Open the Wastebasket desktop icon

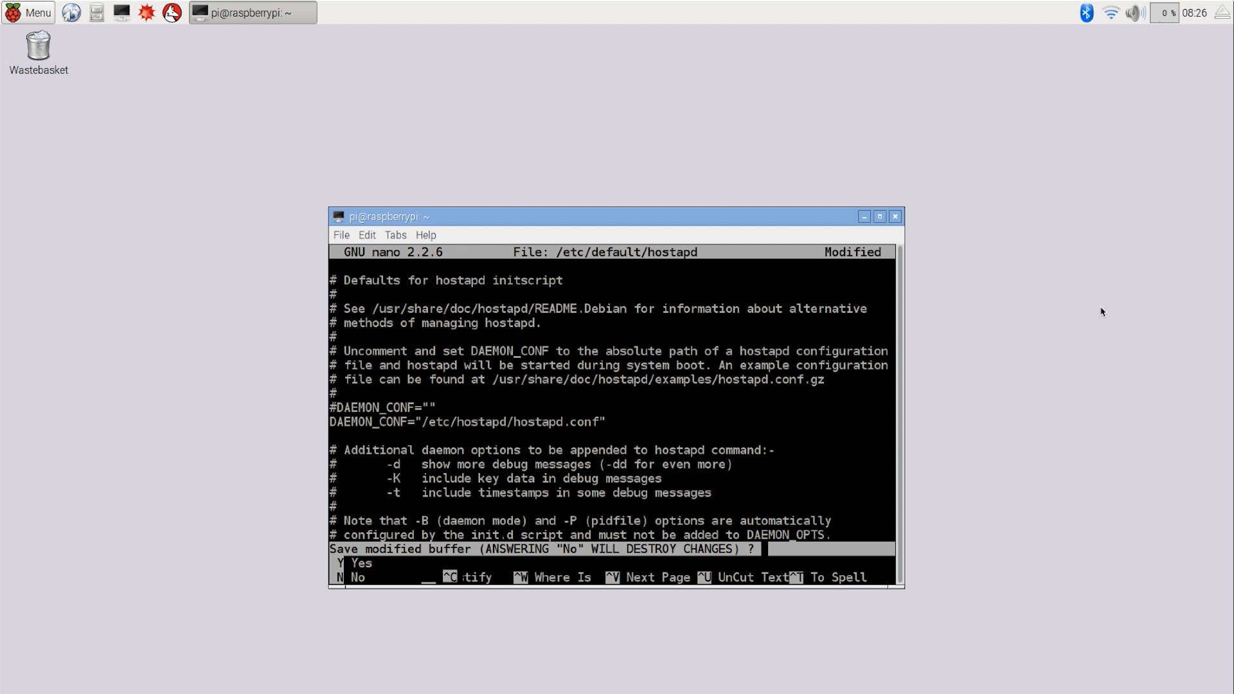[x=39, y=53]
